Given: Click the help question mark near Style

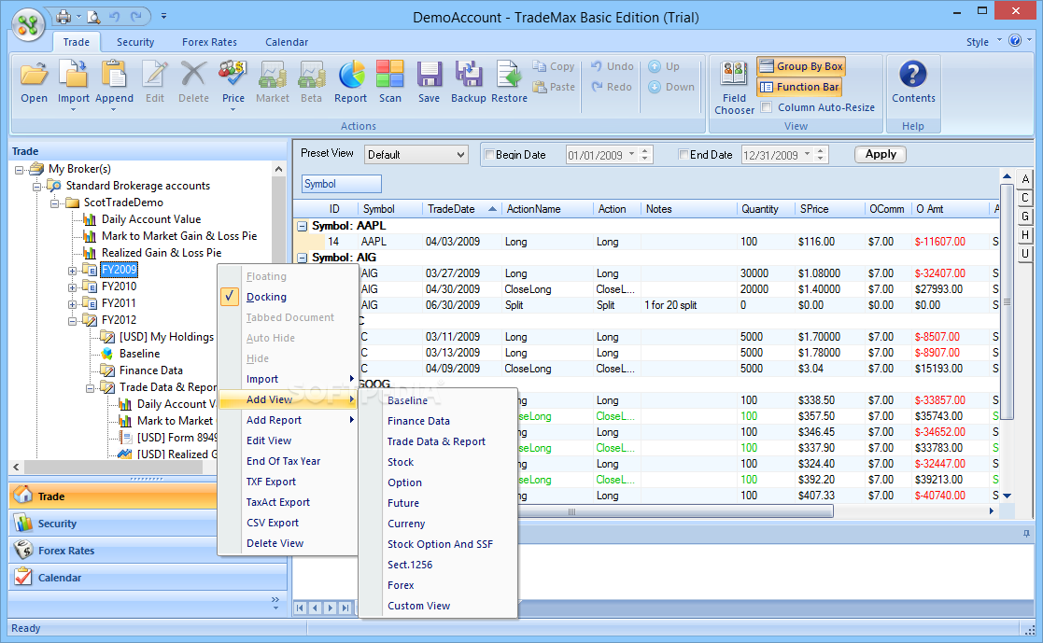Looking at the screenshot, I should [1014, 40].
